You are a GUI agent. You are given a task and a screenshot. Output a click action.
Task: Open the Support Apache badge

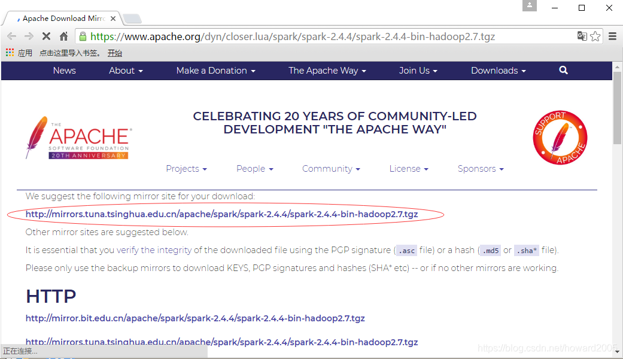coord(560,138)
